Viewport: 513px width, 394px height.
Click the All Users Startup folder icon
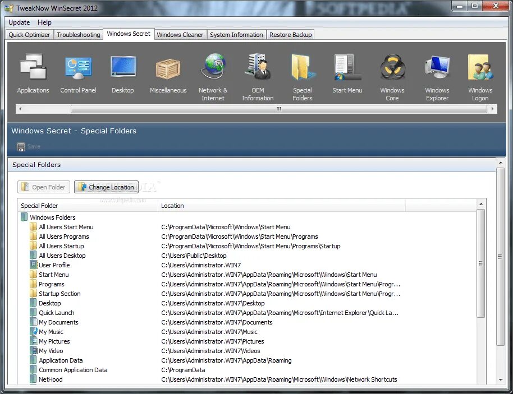pos(33,245)
